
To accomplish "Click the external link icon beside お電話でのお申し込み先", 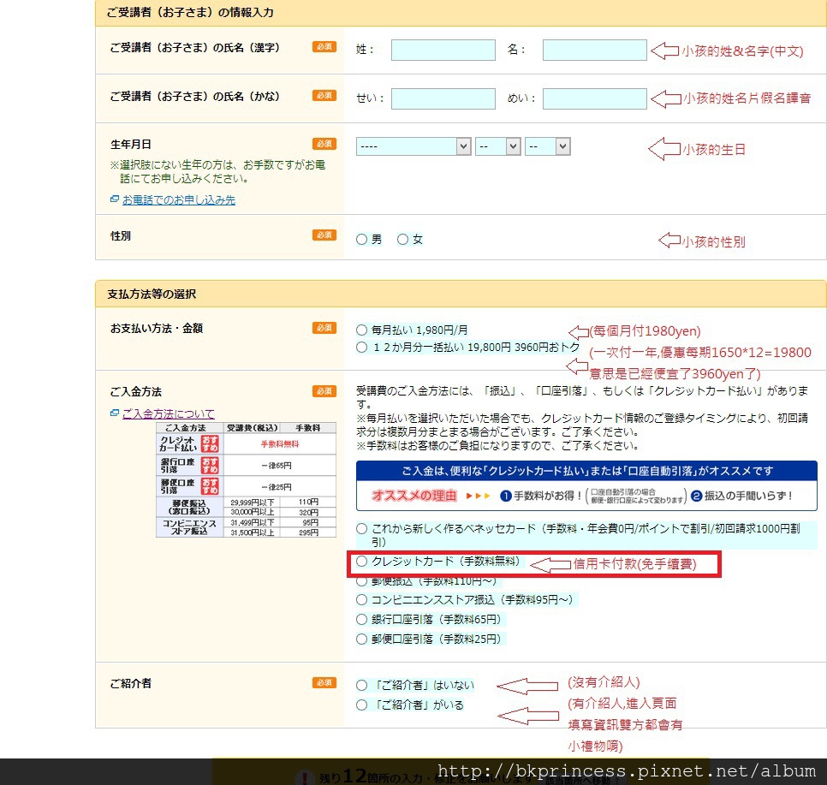I will click(115, 199).
